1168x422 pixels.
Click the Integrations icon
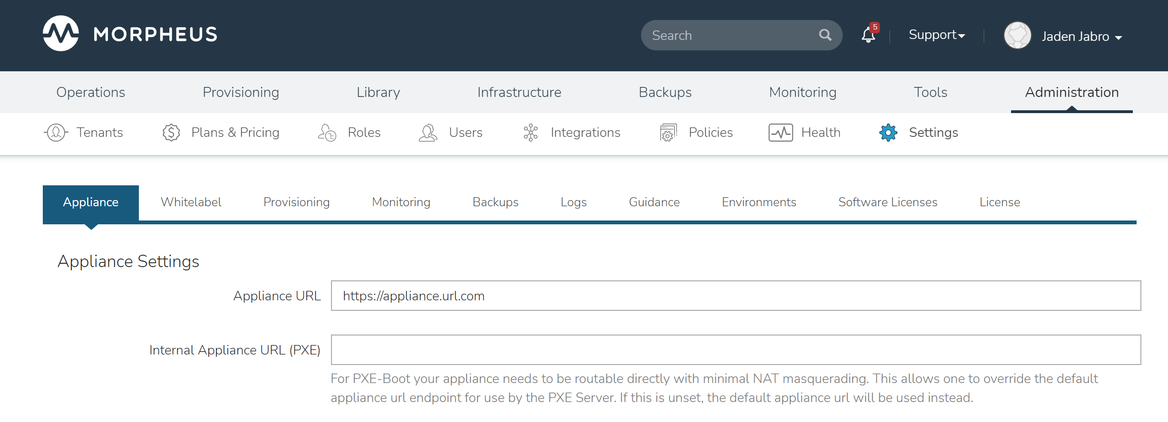pos(530,133)
